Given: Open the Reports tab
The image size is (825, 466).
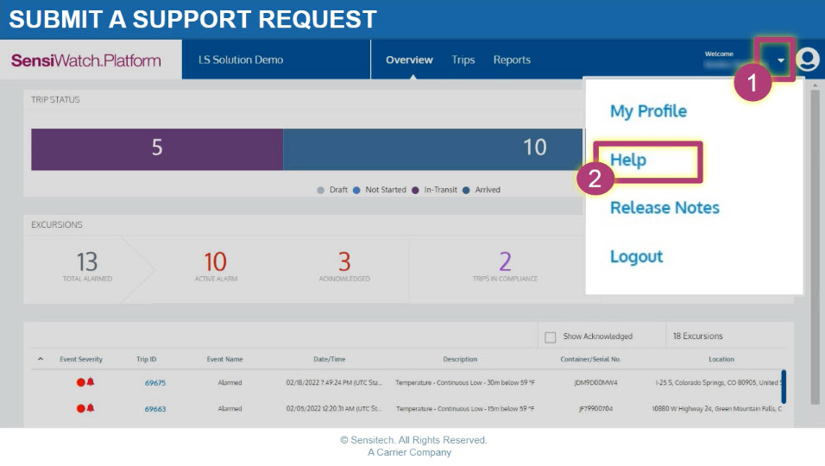Looking at the screenshot, I should 512,60.
